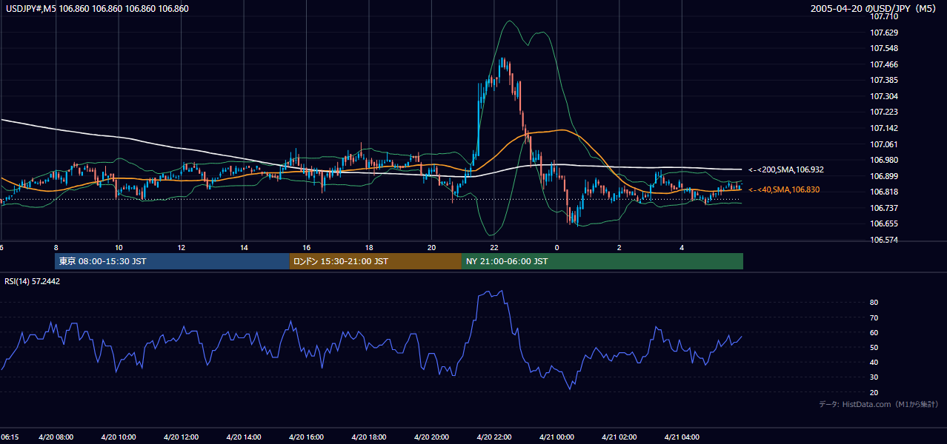This screenshot has width=947, height=444.
Task: Click the 107.710 price axis label
Action: click(x=884, y=16)
